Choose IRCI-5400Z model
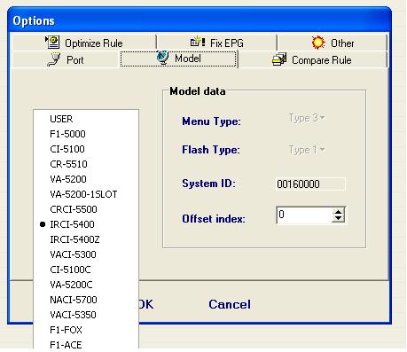407x352 pixels. 86,239
